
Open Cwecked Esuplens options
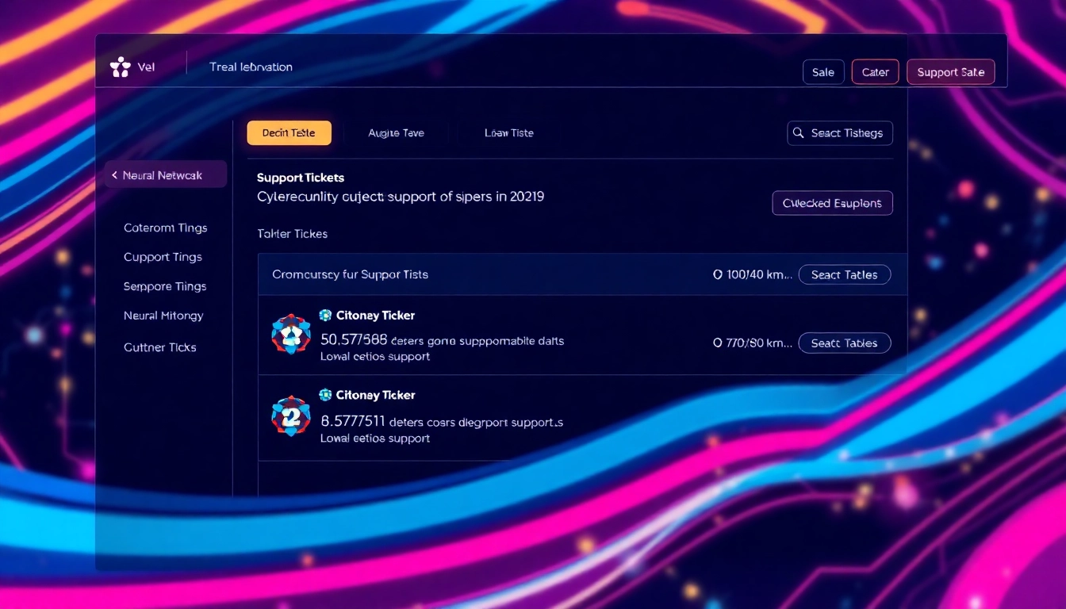pyautogui.click(x=832, y=203)
